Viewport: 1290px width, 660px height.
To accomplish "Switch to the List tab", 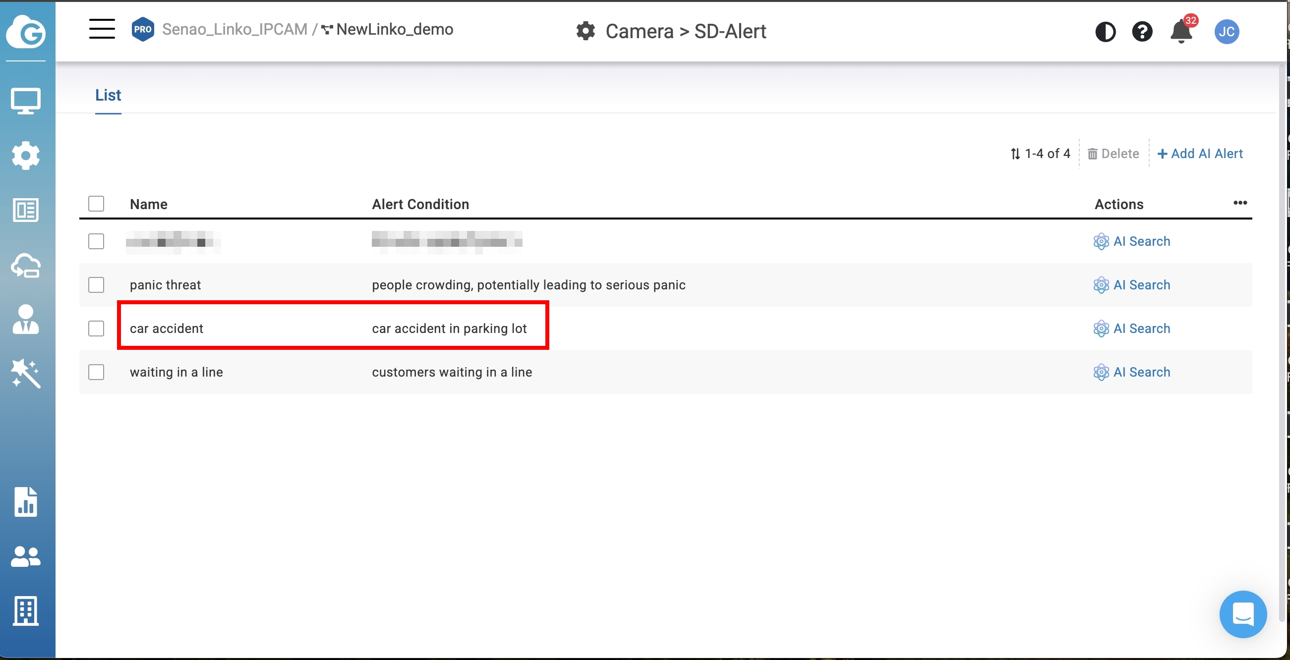I will point(108,95).
